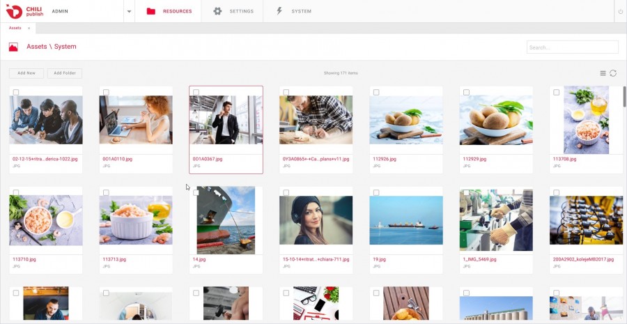627x324 pixels.
Task: Click the 1_IMG_5469.jpg filename
Action: click(x=479, y=259)
